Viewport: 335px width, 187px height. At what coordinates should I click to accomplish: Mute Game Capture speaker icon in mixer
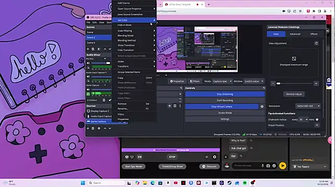88,89
